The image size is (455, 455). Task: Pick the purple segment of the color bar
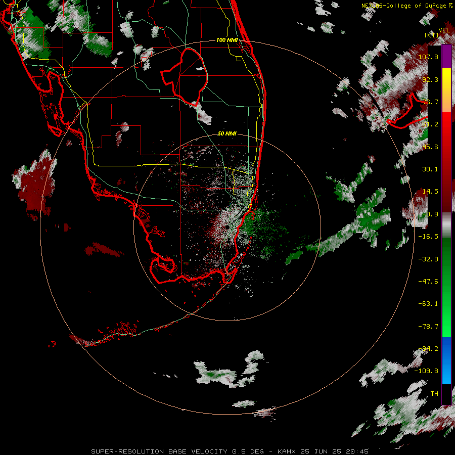(x=446, y=57)
